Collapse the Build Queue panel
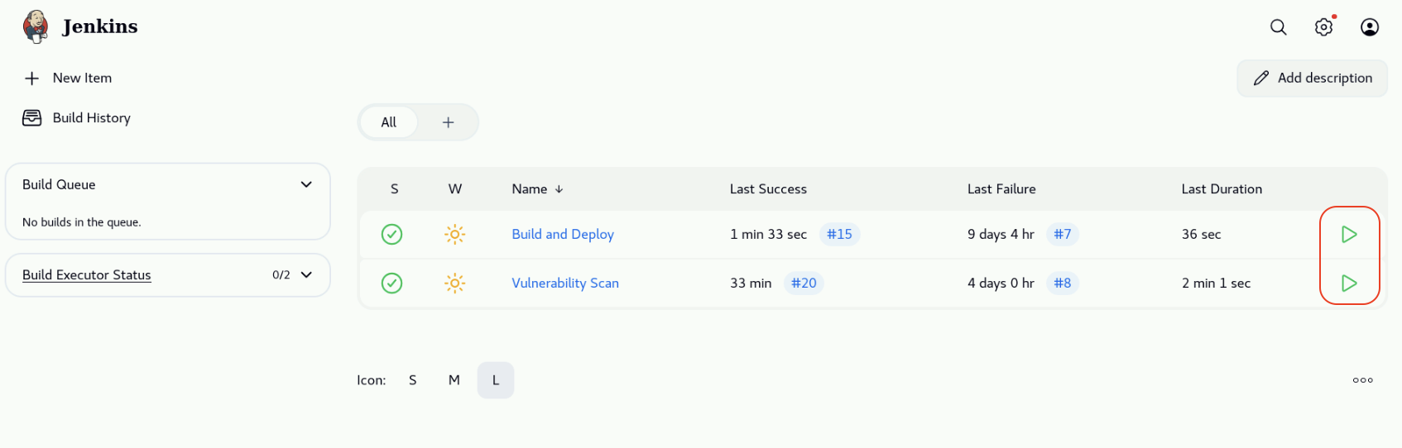 [x=306, y=184]
